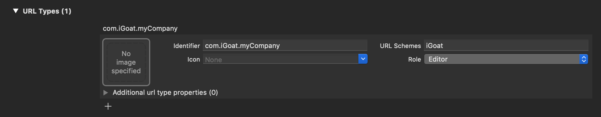Click the Identifier label
The width and height of the screenshot is (601, 117).
(x=187, y=46)
